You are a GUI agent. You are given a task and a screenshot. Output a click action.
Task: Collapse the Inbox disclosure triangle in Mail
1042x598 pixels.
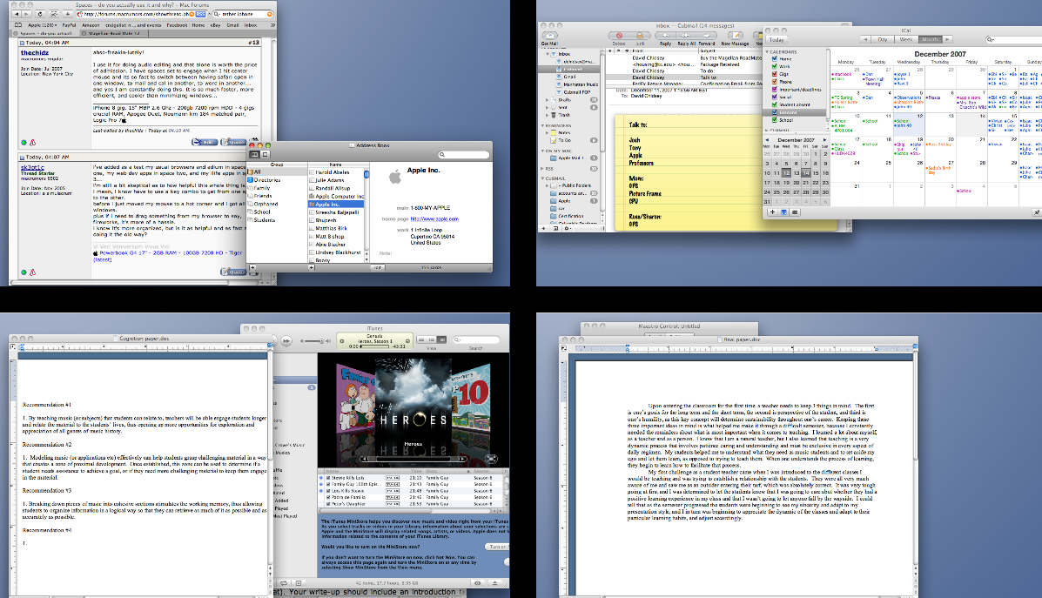point(548,54)
